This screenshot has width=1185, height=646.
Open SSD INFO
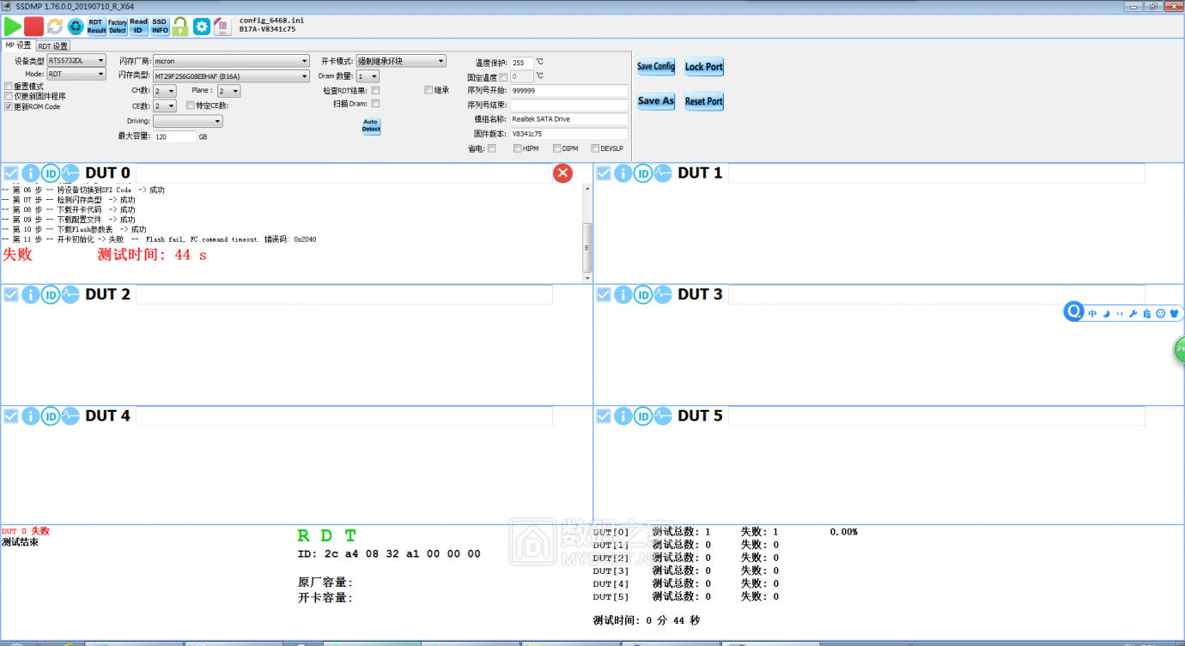(160, 27)
